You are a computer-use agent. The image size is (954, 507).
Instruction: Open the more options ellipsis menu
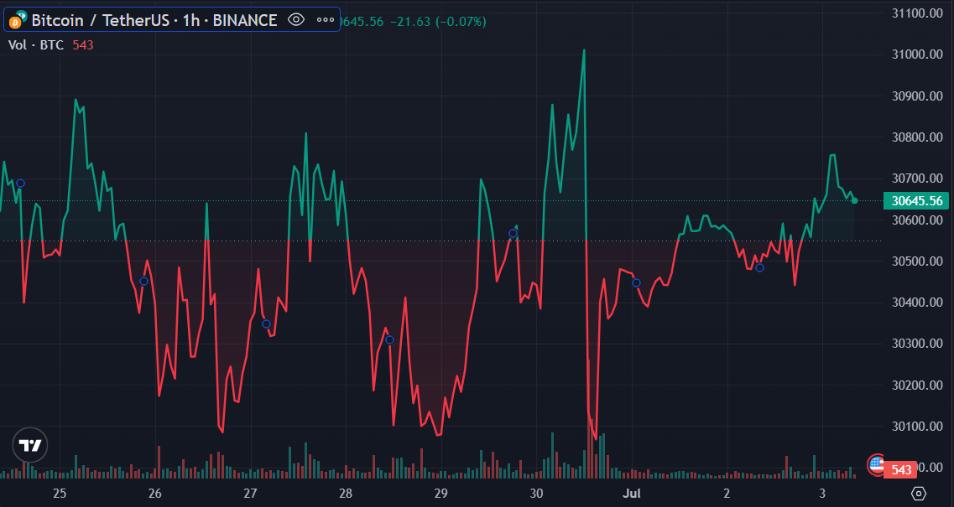[324, 20]
